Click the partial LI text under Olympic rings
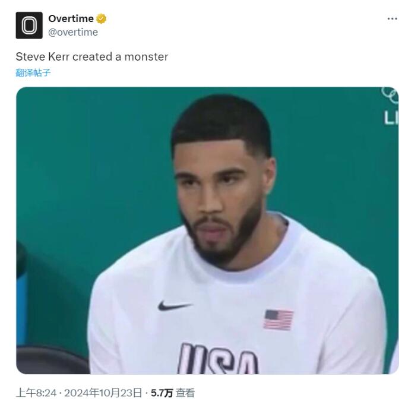 pyautogui.click(x=391, y=118)
